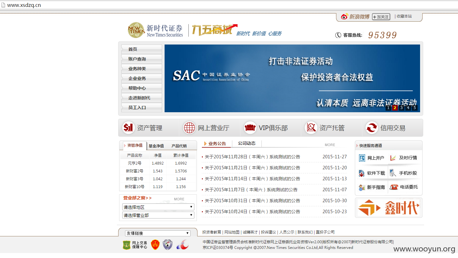Expand the 请选择营业部 dropdown
Image resolution: width=458 pixels, height=258 pixels.
158,215
